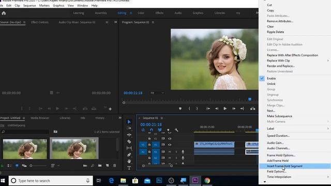The image size is (331, 186).
Task: Click the Home icon
Action: click(4, 13)
